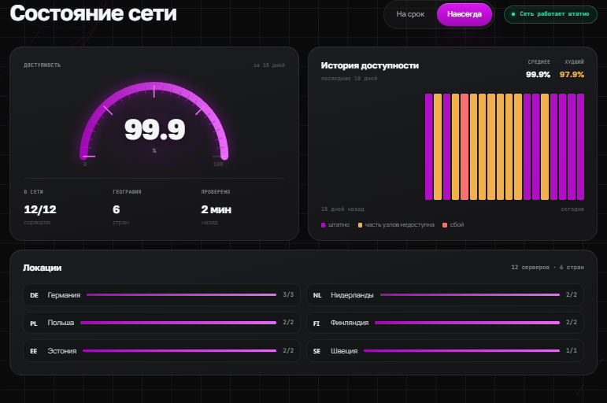Image resolution: width=607 pixels, height=403 pixels.
Task: Click the leftmost purple history bar
Action: point(428,146)
